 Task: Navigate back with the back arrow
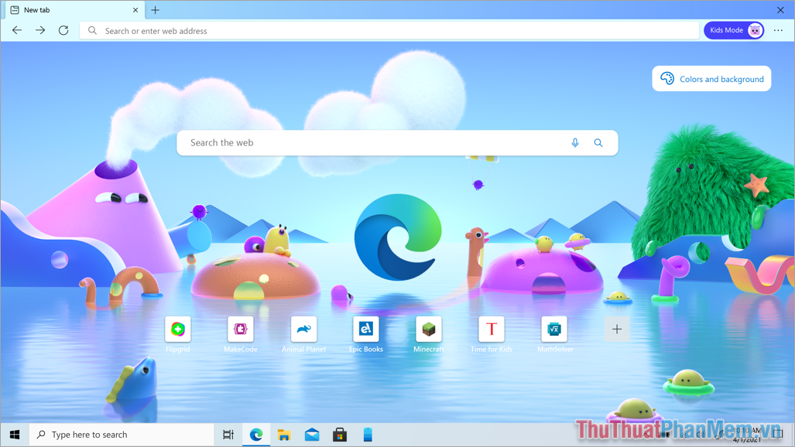16,30
